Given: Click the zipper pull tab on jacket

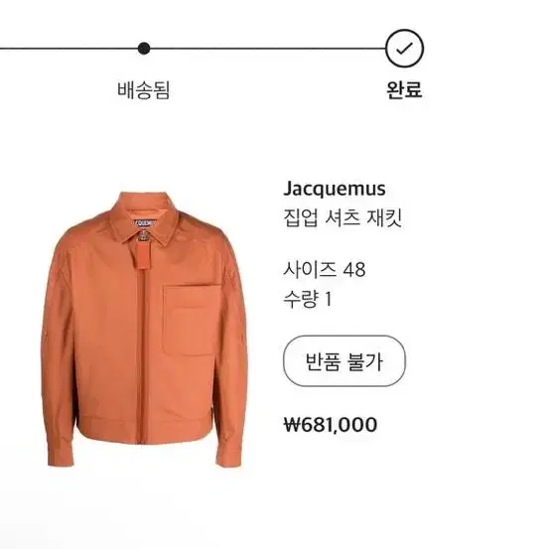Looking at the screenshot, I should coord(144,255).
